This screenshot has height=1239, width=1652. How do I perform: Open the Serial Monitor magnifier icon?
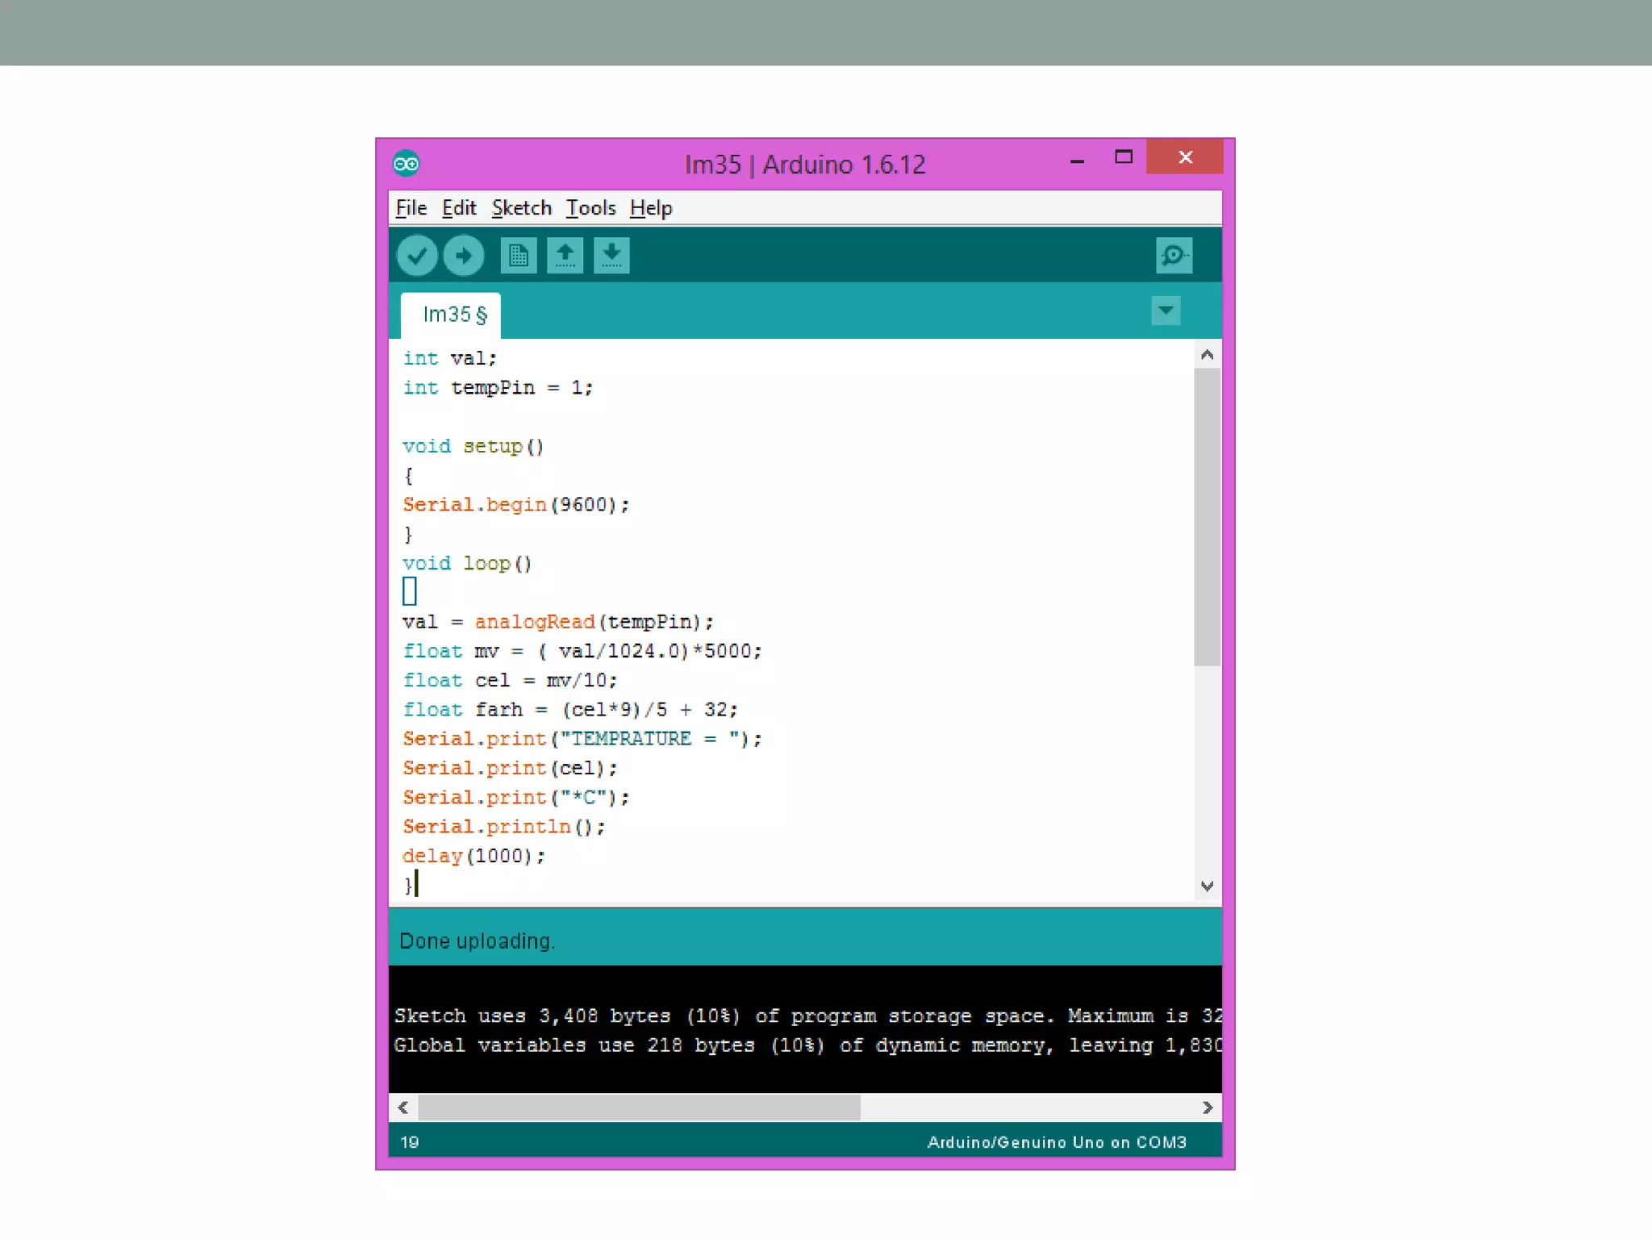click(1173, 256)
